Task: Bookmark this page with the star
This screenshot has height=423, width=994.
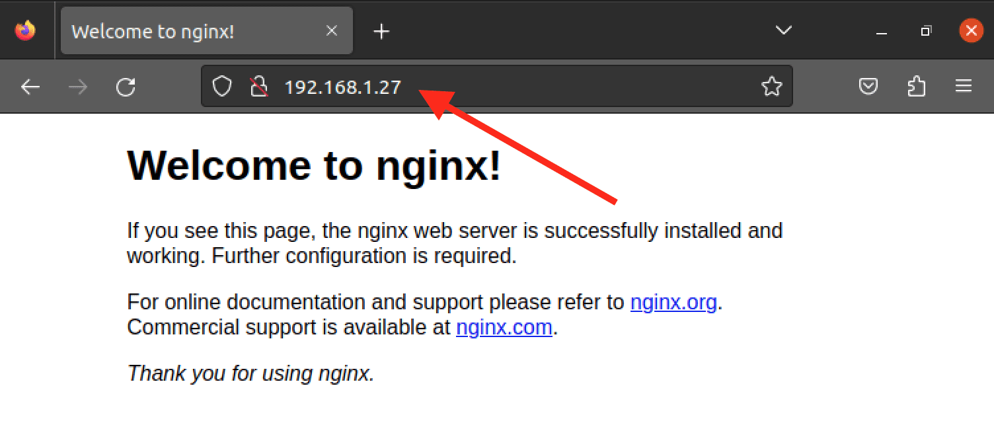Action: click(771, 87)
